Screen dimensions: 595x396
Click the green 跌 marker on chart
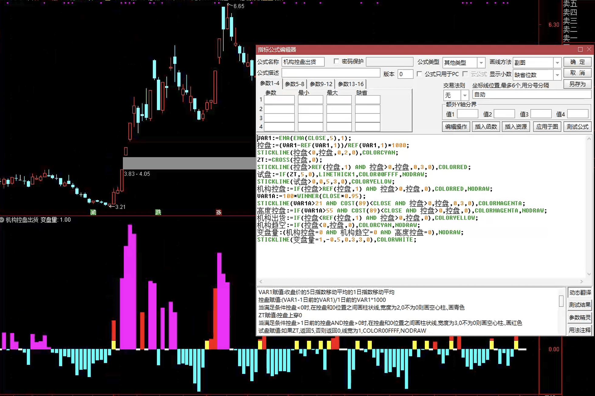pos(158,212)
